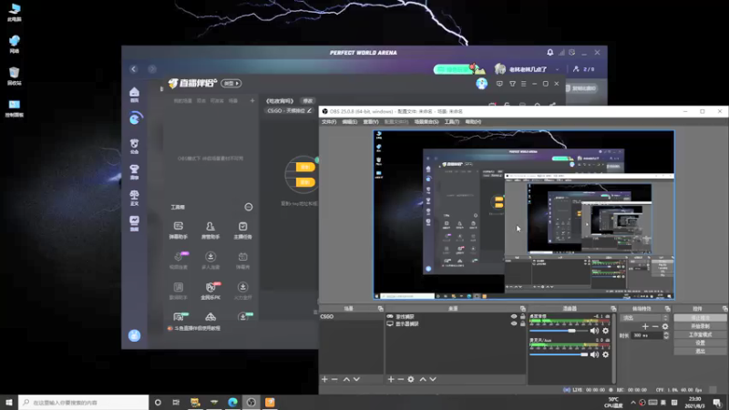Expand the user account dropdown in Arena
This screenshot has width=729, height=410.
coord(557,69)
